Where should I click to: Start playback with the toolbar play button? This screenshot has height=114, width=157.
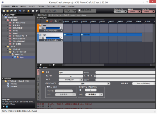click(x=37, y=11)
